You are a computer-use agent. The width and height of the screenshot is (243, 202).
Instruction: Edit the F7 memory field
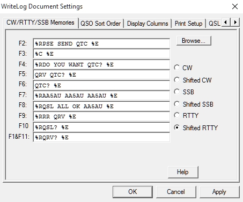point(101,95)
